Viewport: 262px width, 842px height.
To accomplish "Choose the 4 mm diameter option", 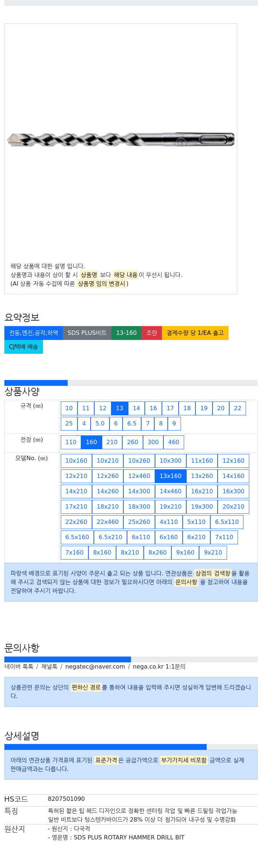I will tap(84, 424).
